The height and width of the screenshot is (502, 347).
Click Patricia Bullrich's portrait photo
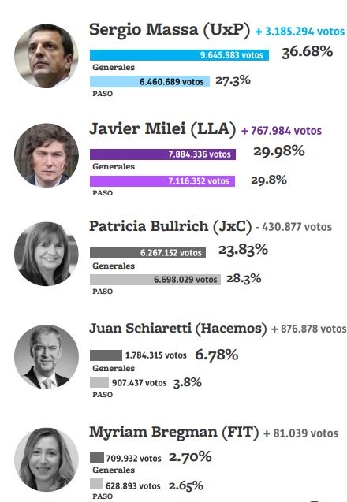point(47,254)
